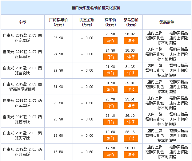Image resolution: width=192 pixels, height=161 pixels.
Task: Click the 优惠条件 column header
Action: tap(167, 22)
